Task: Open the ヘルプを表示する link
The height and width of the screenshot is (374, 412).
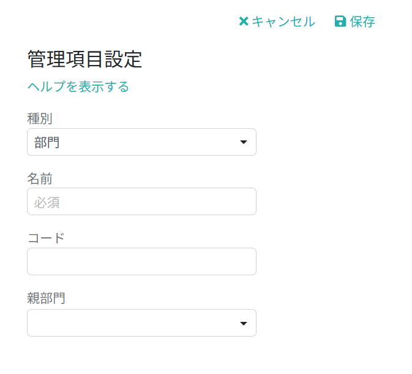Action: (78, 86)
